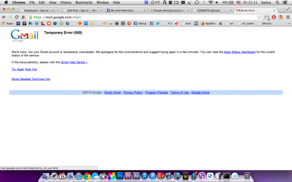The width and height of the screenshot is (292, 182).
Task: Switch to the Ionel Rohneanu Facebook tab
Action: [x=126, y=10]
